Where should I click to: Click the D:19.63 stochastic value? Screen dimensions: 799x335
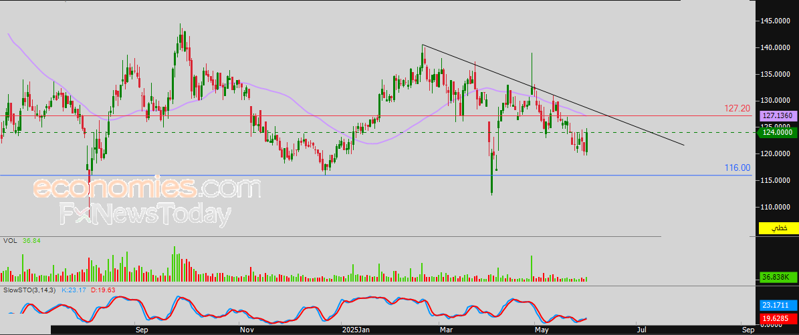click(x=102, y=290)
